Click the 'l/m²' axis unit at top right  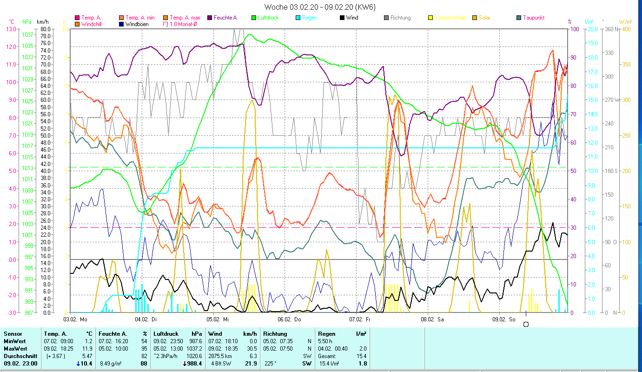[x=589, y=22]
